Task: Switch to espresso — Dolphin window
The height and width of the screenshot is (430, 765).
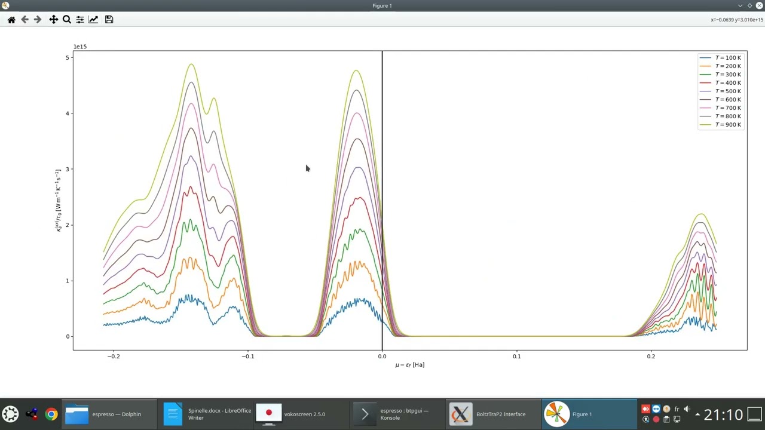Action: tap(109, 414)
